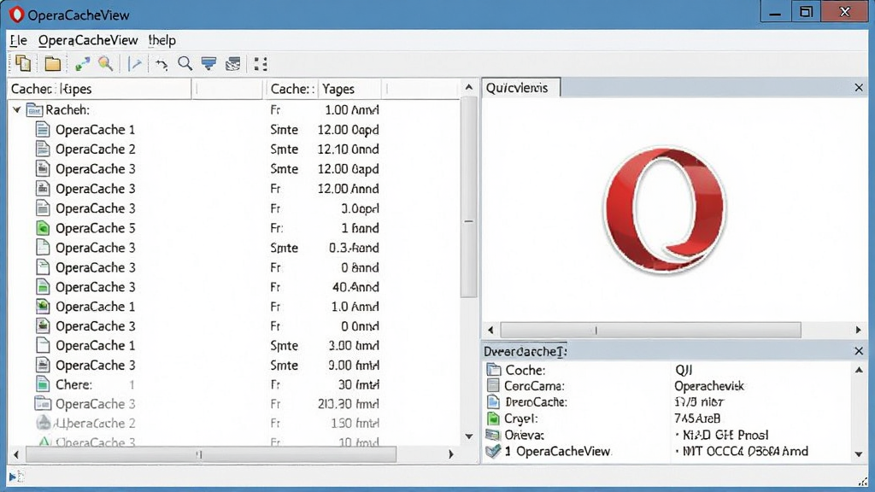Select the OperaCache 5 row
This screenshot has height=492, width=875.
point(234,228)
